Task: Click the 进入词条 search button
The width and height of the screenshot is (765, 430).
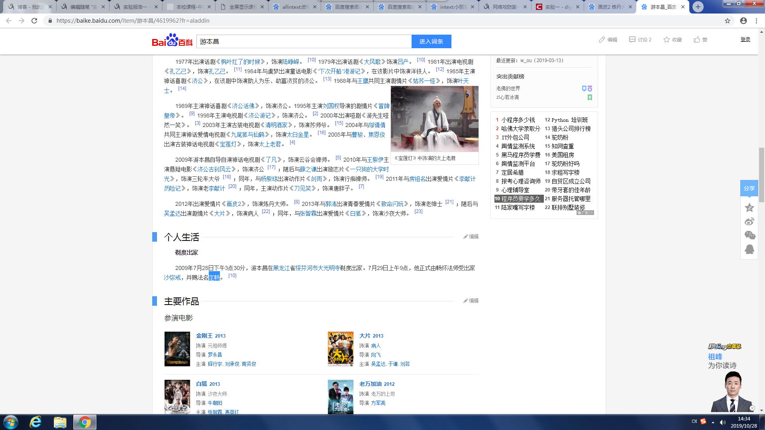Action: [431, 41]
